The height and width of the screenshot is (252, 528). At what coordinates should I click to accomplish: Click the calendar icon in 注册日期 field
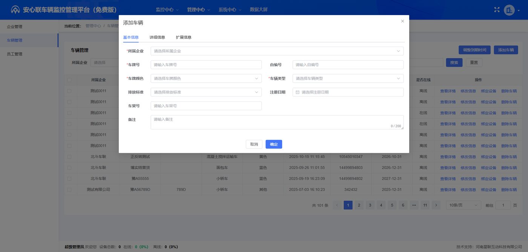pyautogui.click(x=298, y=92)
